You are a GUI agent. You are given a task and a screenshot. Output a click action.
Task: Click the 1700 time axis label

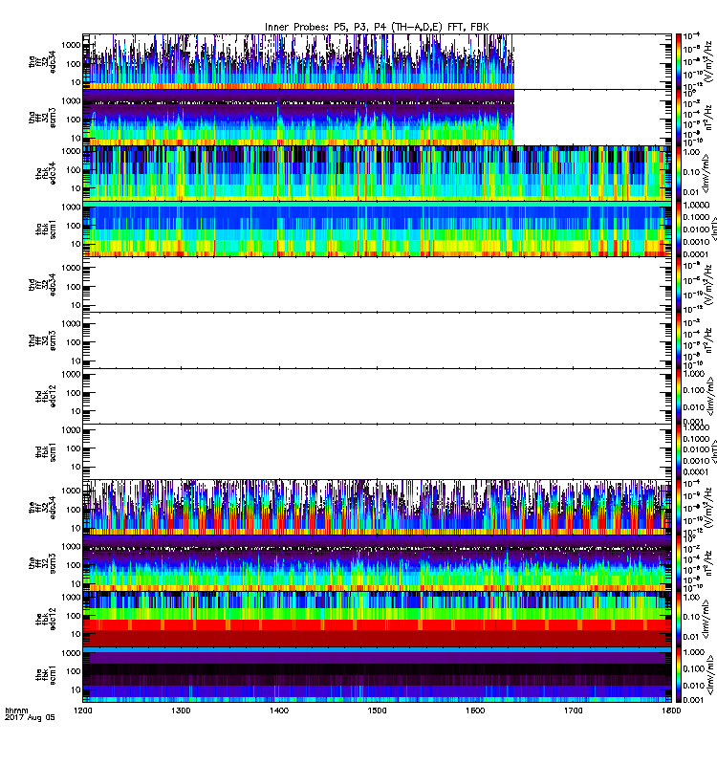(x=573, y=710)
